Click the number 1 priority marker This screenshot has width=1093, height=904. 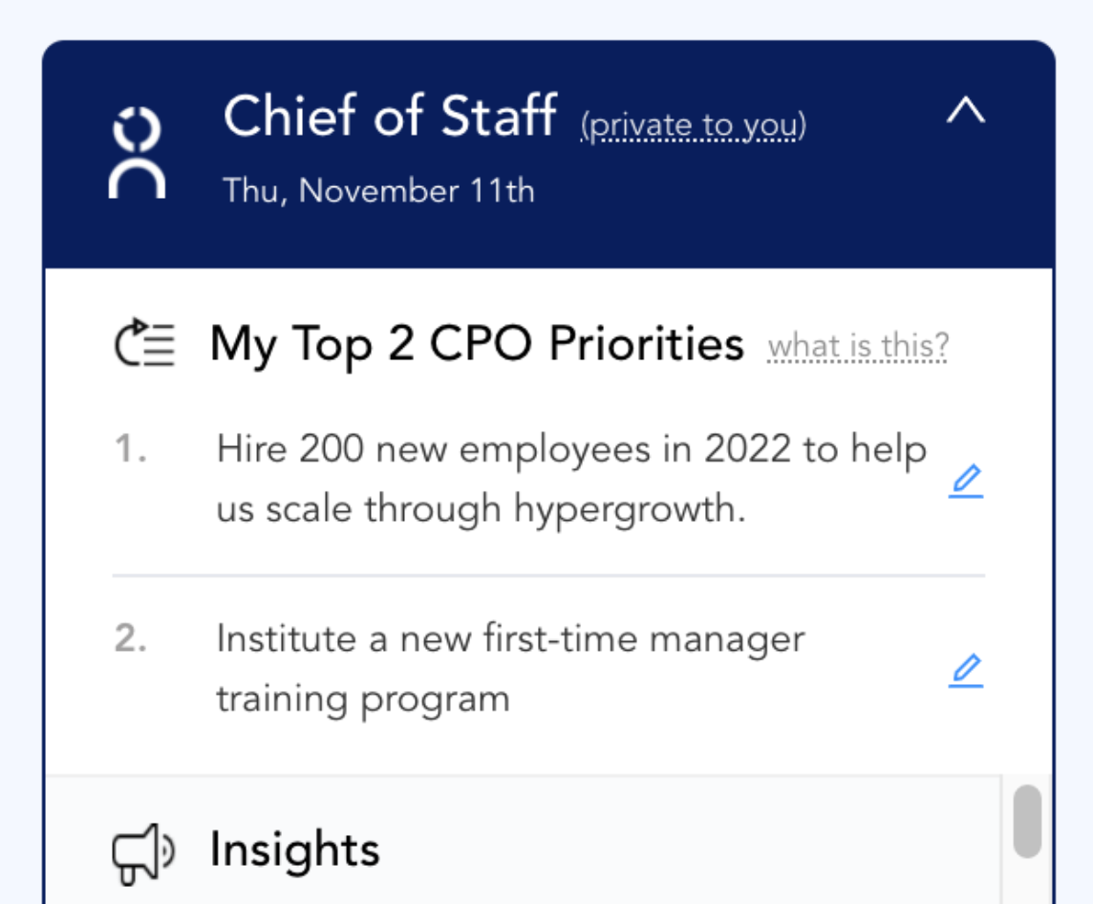130,450
